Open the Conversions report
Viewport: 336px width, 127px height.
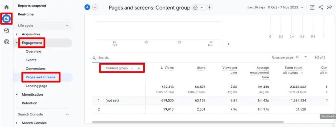tap(35, 69)
